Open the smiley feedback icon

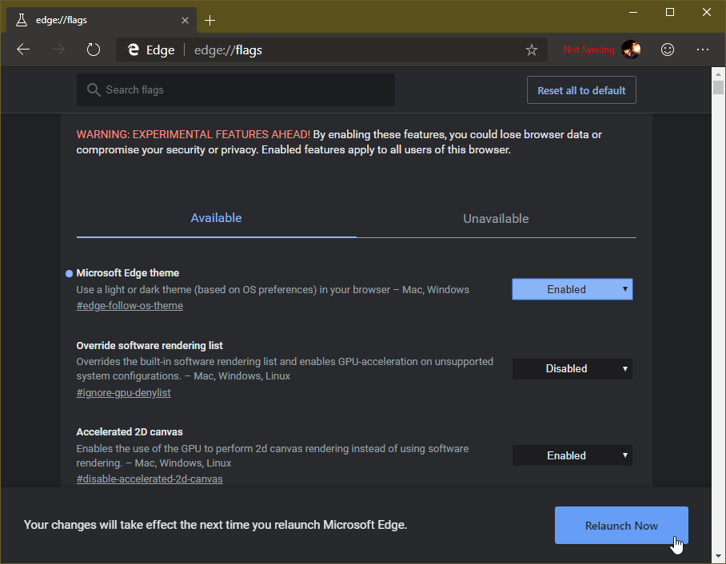[x=668, y=50]
